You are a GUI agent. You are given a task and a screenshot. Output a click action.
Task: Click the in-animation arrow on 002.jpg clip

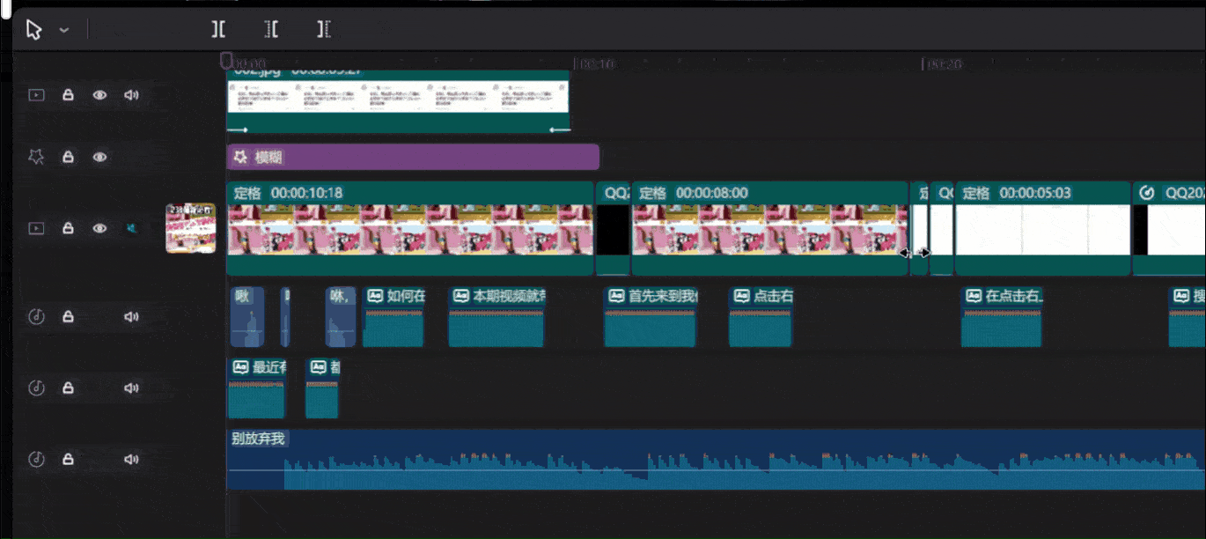coord(238,129)
